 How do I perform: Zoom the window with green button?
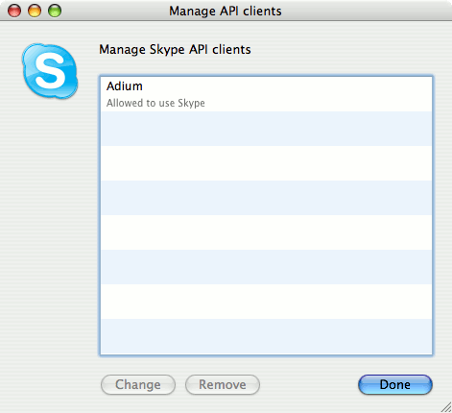(55, 11)
